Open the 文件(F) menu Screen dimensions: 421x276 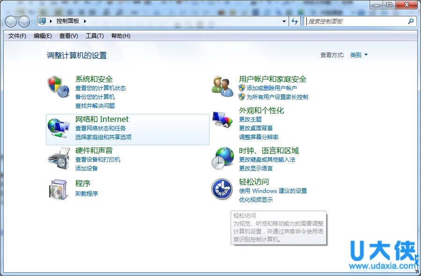[17, 36]
